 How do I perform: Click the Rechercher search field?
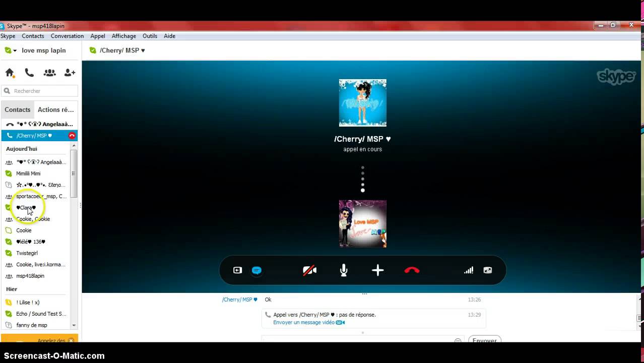[x=40, y=91]
